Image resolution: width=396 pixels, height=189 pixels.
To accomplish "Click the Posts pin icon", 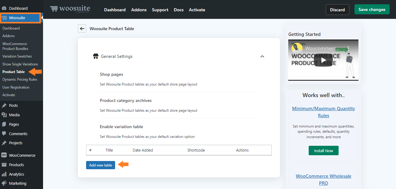I will [4, 106].
